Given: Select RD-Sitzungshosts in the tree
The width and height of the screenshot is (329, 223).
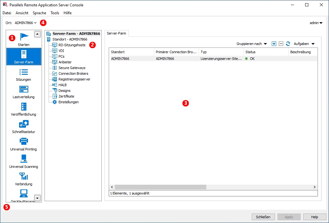Looking at the screenshot, I should (x=72, y=45).
